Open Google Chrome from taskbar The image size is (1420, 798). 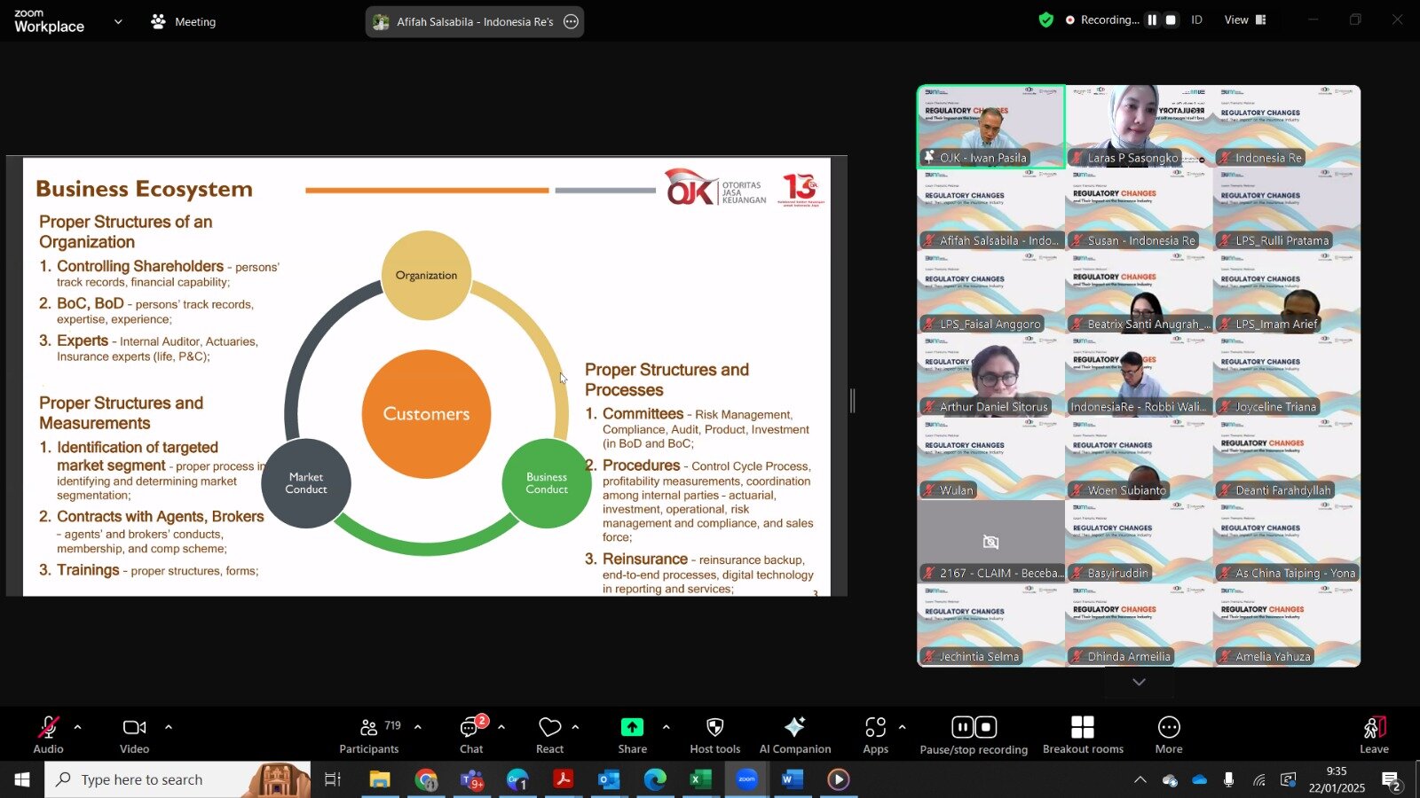pyautogui.click(x=426, y=779)
